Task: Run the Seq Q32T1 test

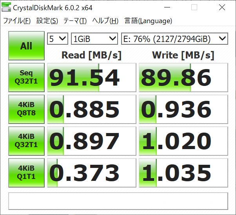Action: [x=26, y=77]
